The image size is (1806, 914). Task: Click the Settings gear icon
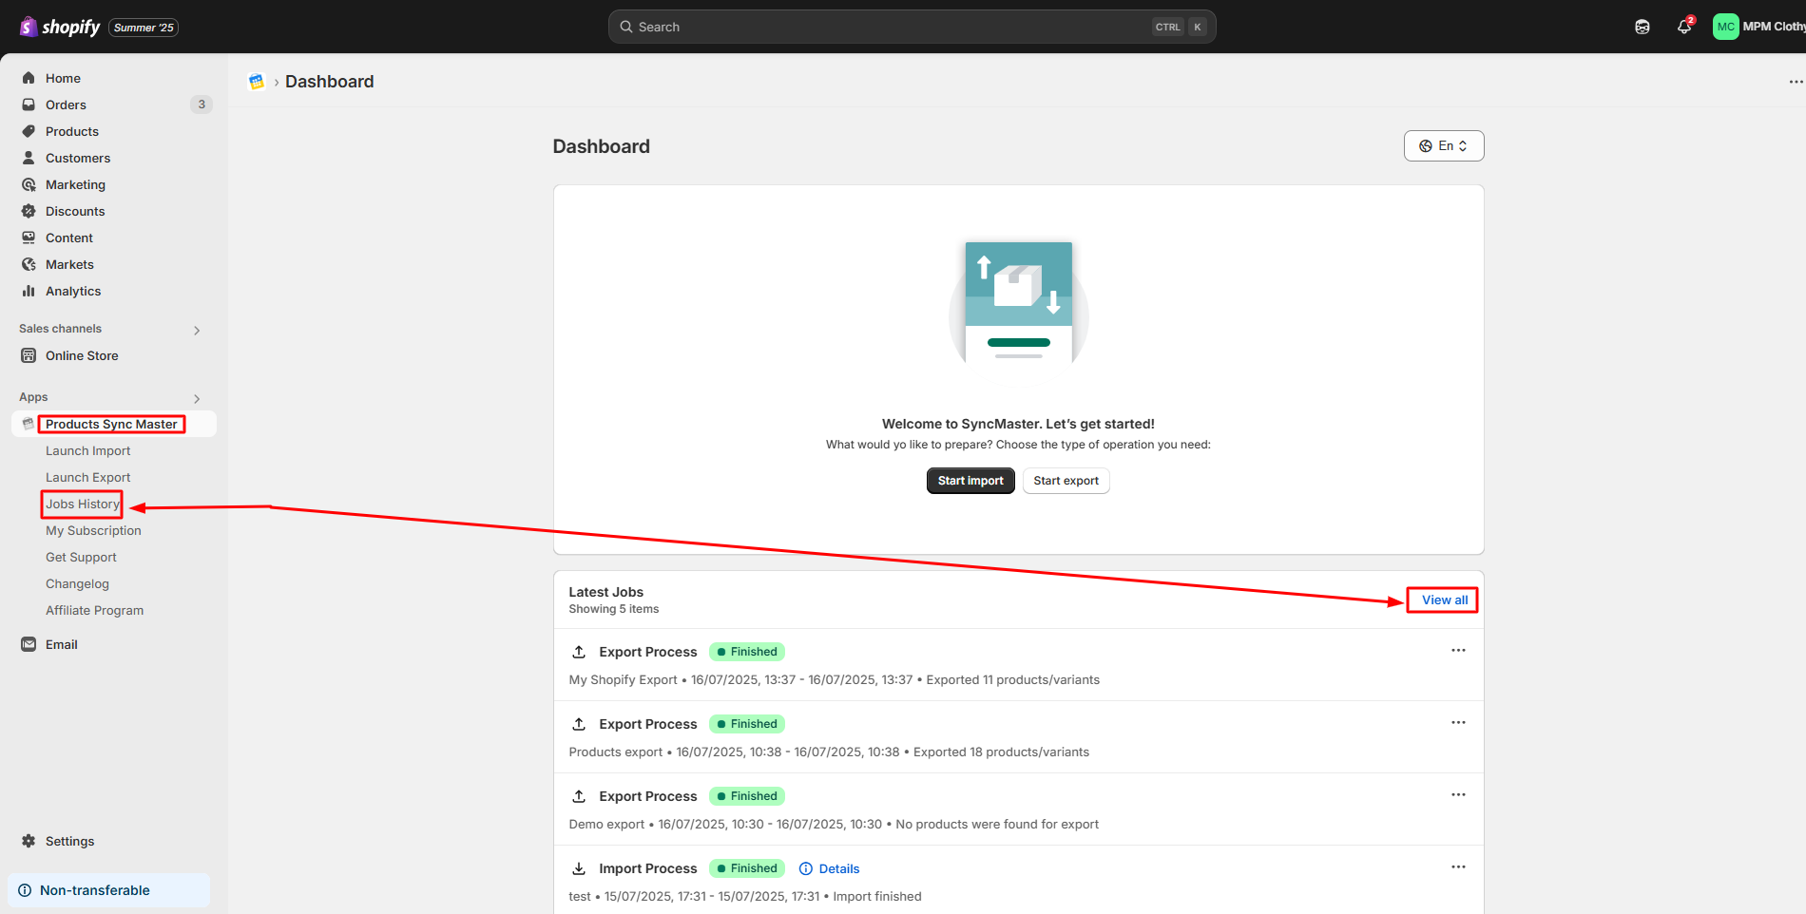[x=29, y=841]
